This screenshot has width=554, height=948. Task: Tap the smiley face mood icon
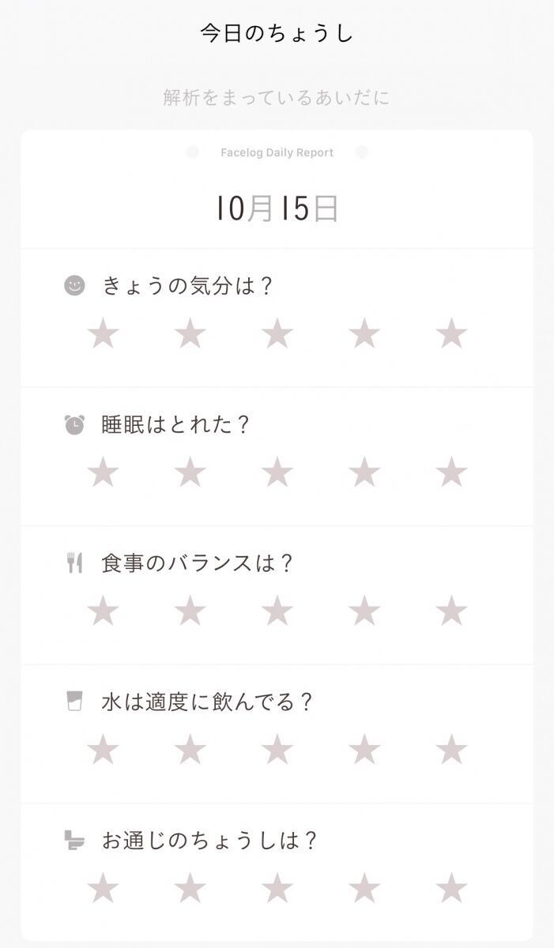[x=74, y=285]
